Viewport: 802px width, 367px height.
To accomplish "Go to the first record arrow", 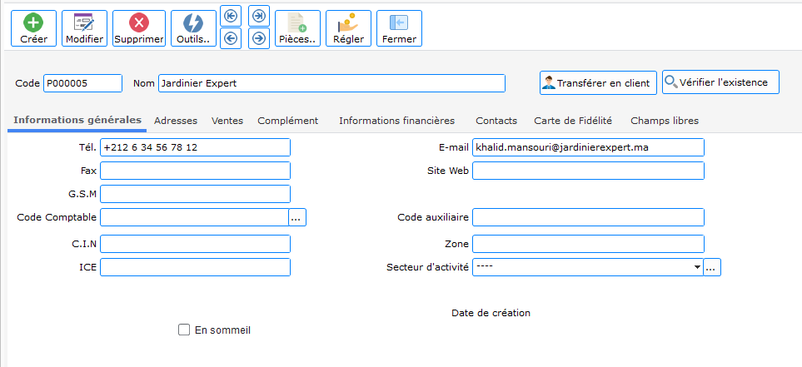I will (x=231, y=16).
